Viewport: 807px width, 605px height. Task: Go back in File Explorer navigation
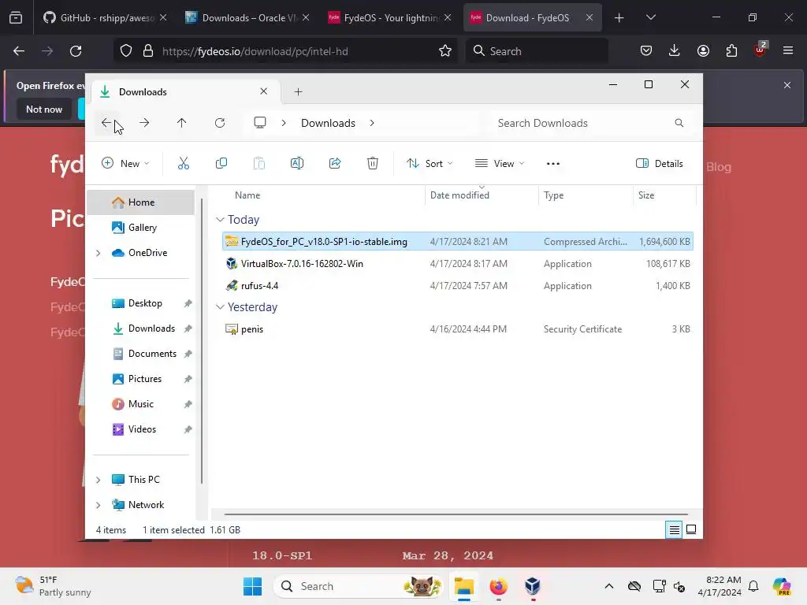point(106,123)
